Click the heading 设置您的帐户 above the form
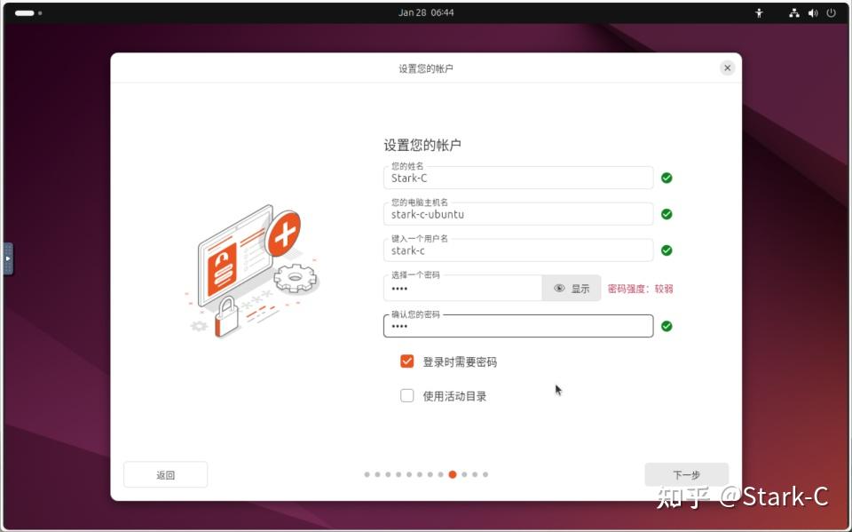Image resolution: width=852 pixels, height=532 pixels. pos(422,146)
